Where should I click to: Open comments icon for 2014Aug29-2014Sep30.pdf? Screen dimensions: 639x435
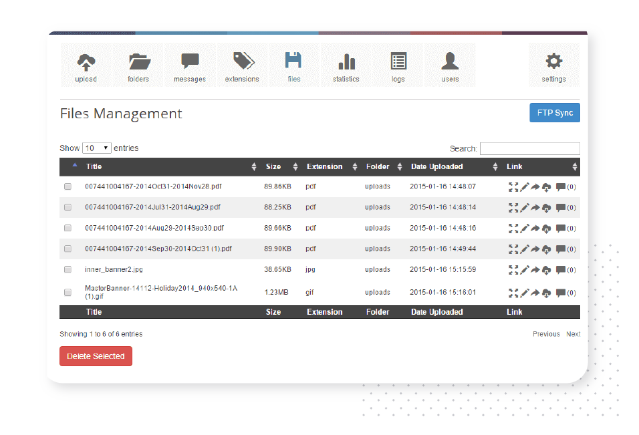(561, 229)
